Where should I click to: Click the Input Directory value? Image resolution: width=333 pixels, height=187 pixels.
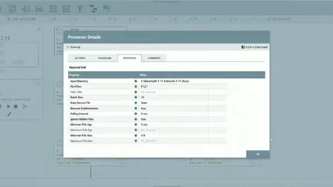[x=165, y=81]
